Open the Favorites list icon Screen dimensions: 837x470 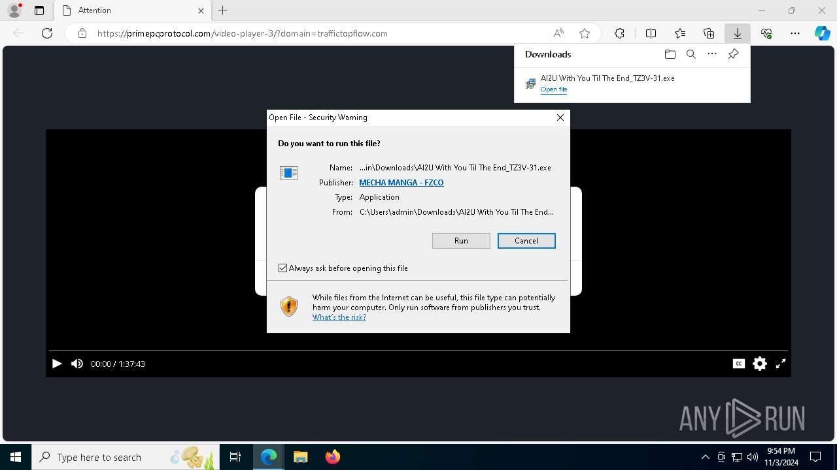680,33
